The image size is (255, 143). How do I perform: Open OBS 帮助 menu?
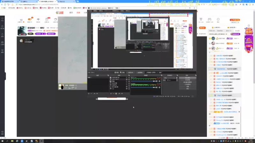[128, 11]
